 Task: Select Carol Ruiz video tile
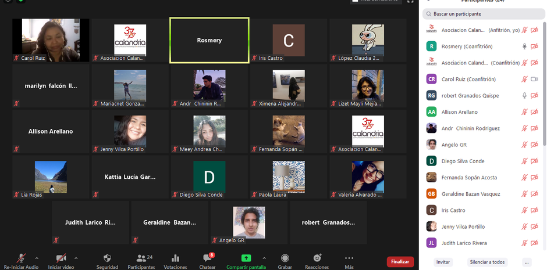(x=51, y=41)
